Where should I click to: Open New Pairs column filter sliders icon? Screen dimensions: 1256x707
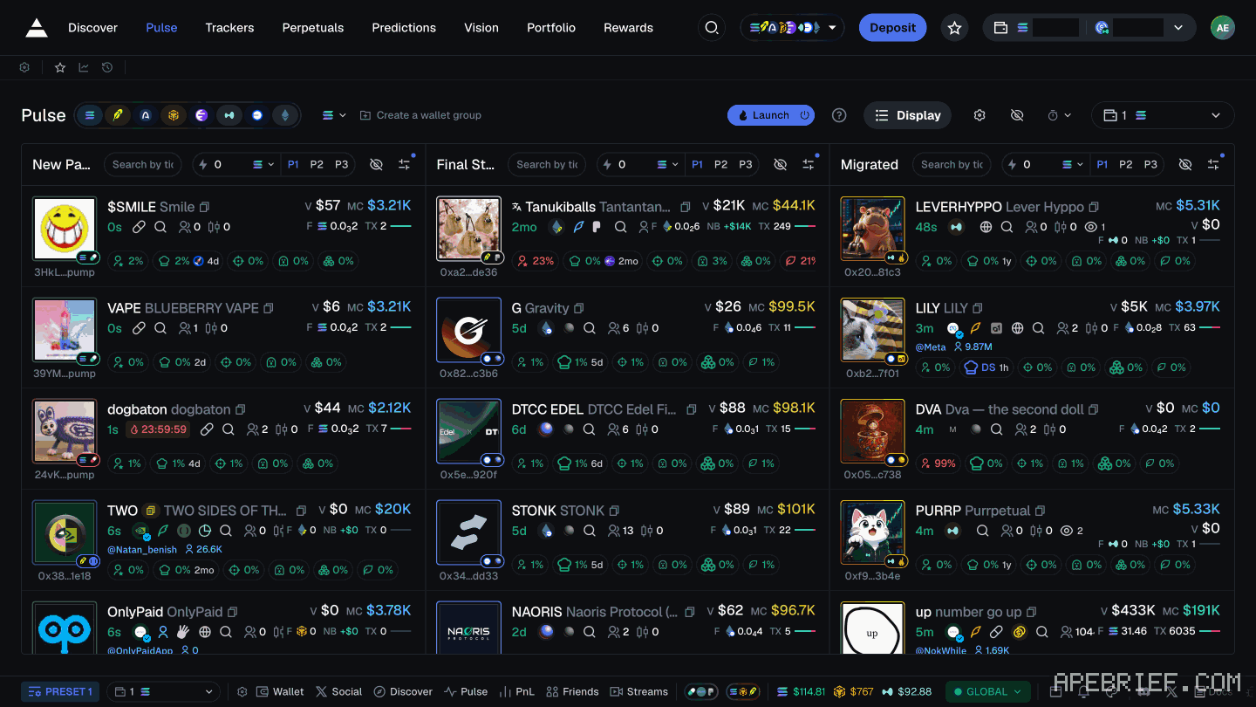(x=405, y=164)
